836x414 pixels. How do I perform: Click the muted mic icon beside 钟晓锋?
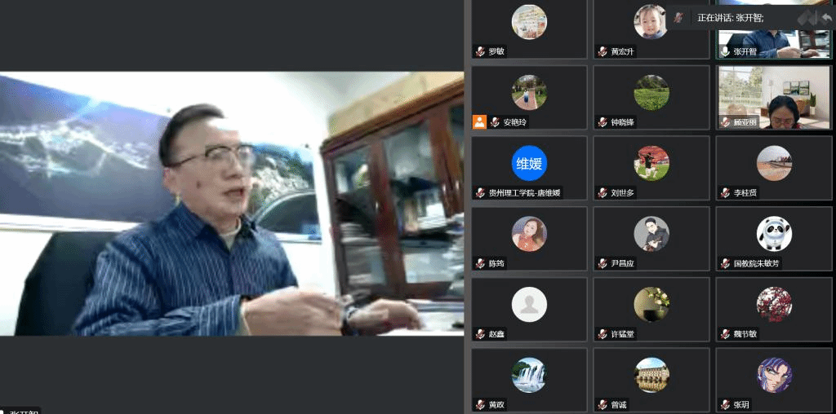point(603,122)
